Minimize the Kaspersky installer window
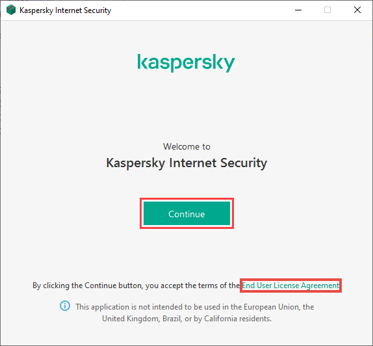Screen dimensions: 373x346 tap(298, 10)
